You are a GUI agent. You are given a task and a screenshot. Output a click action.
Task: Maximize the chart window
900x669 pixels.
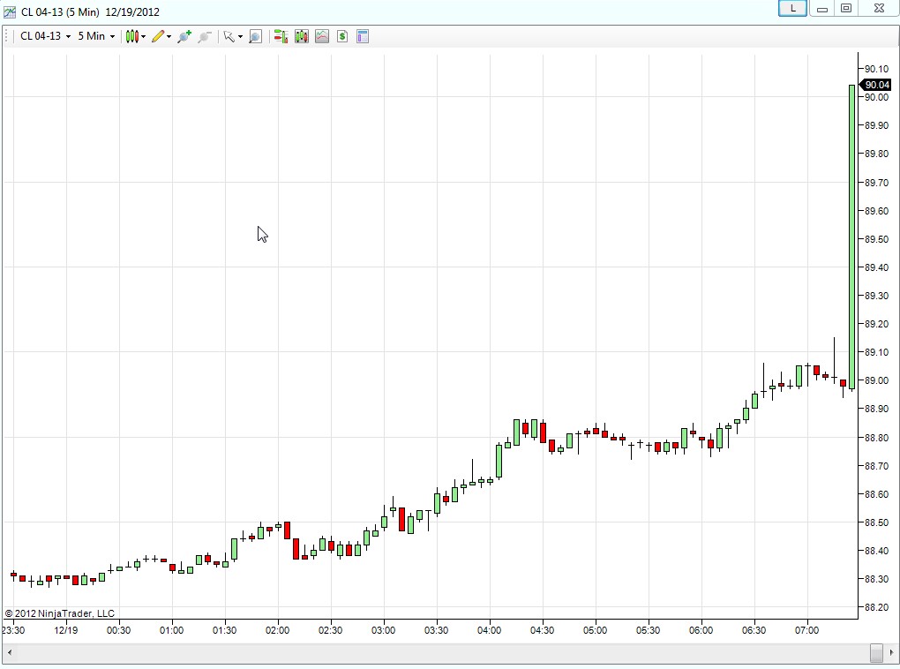(x=846, y=8)
